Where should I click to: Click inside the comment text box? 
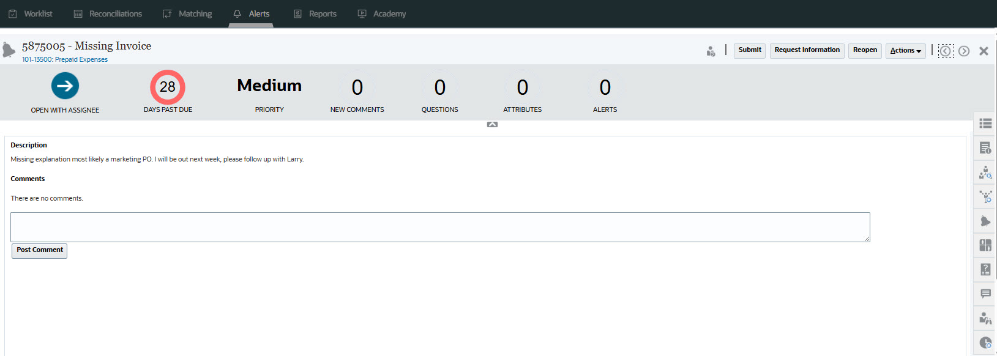coord(440,227)
